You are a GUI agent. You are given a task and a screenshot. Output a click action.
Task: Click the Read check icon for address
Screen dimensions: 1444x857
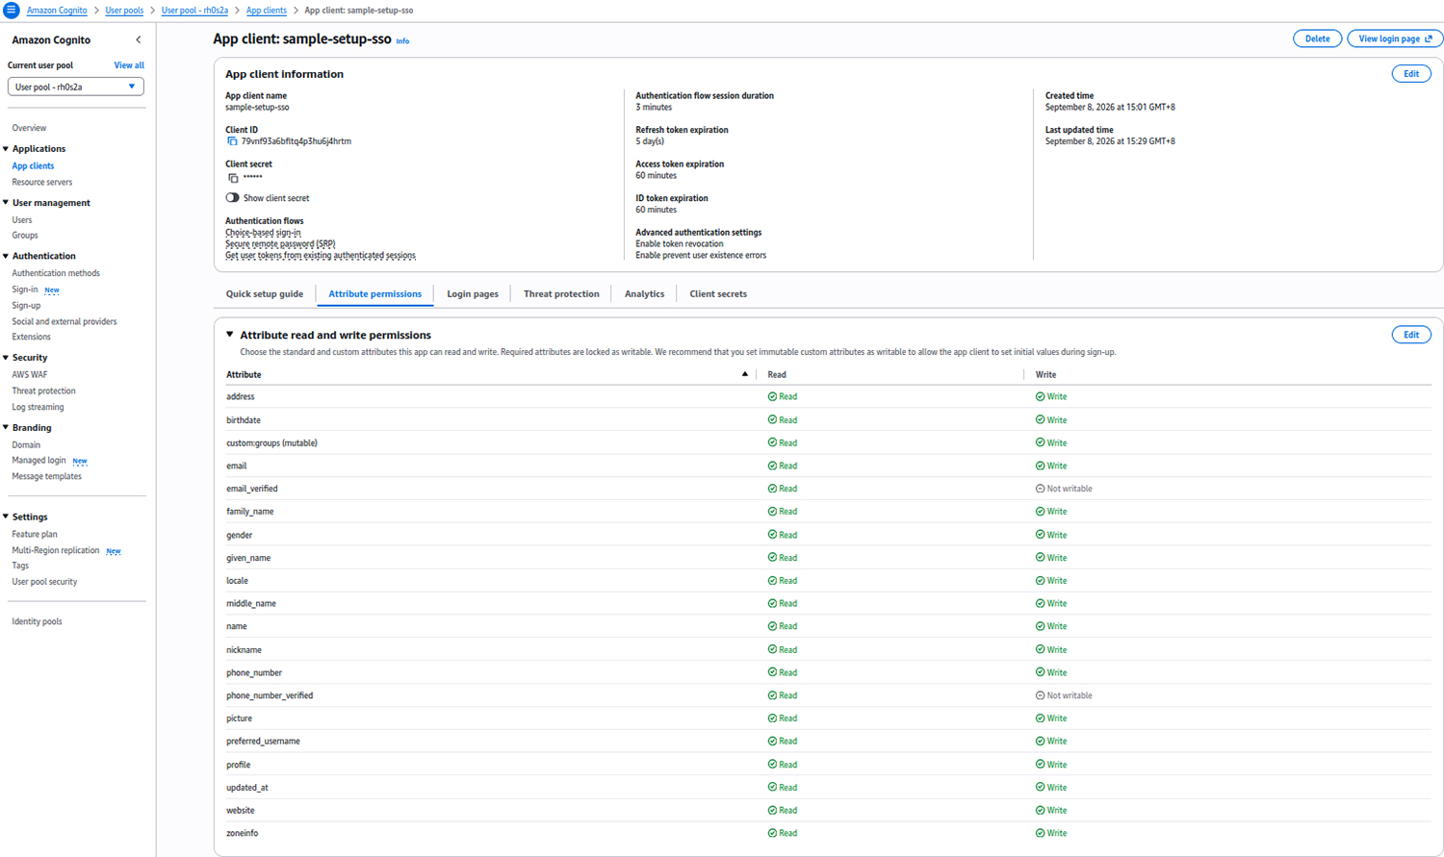click(x=772, y=396)
